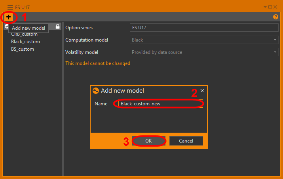
Task: Select BS_custom model in the list
Action: pos(23,49)
